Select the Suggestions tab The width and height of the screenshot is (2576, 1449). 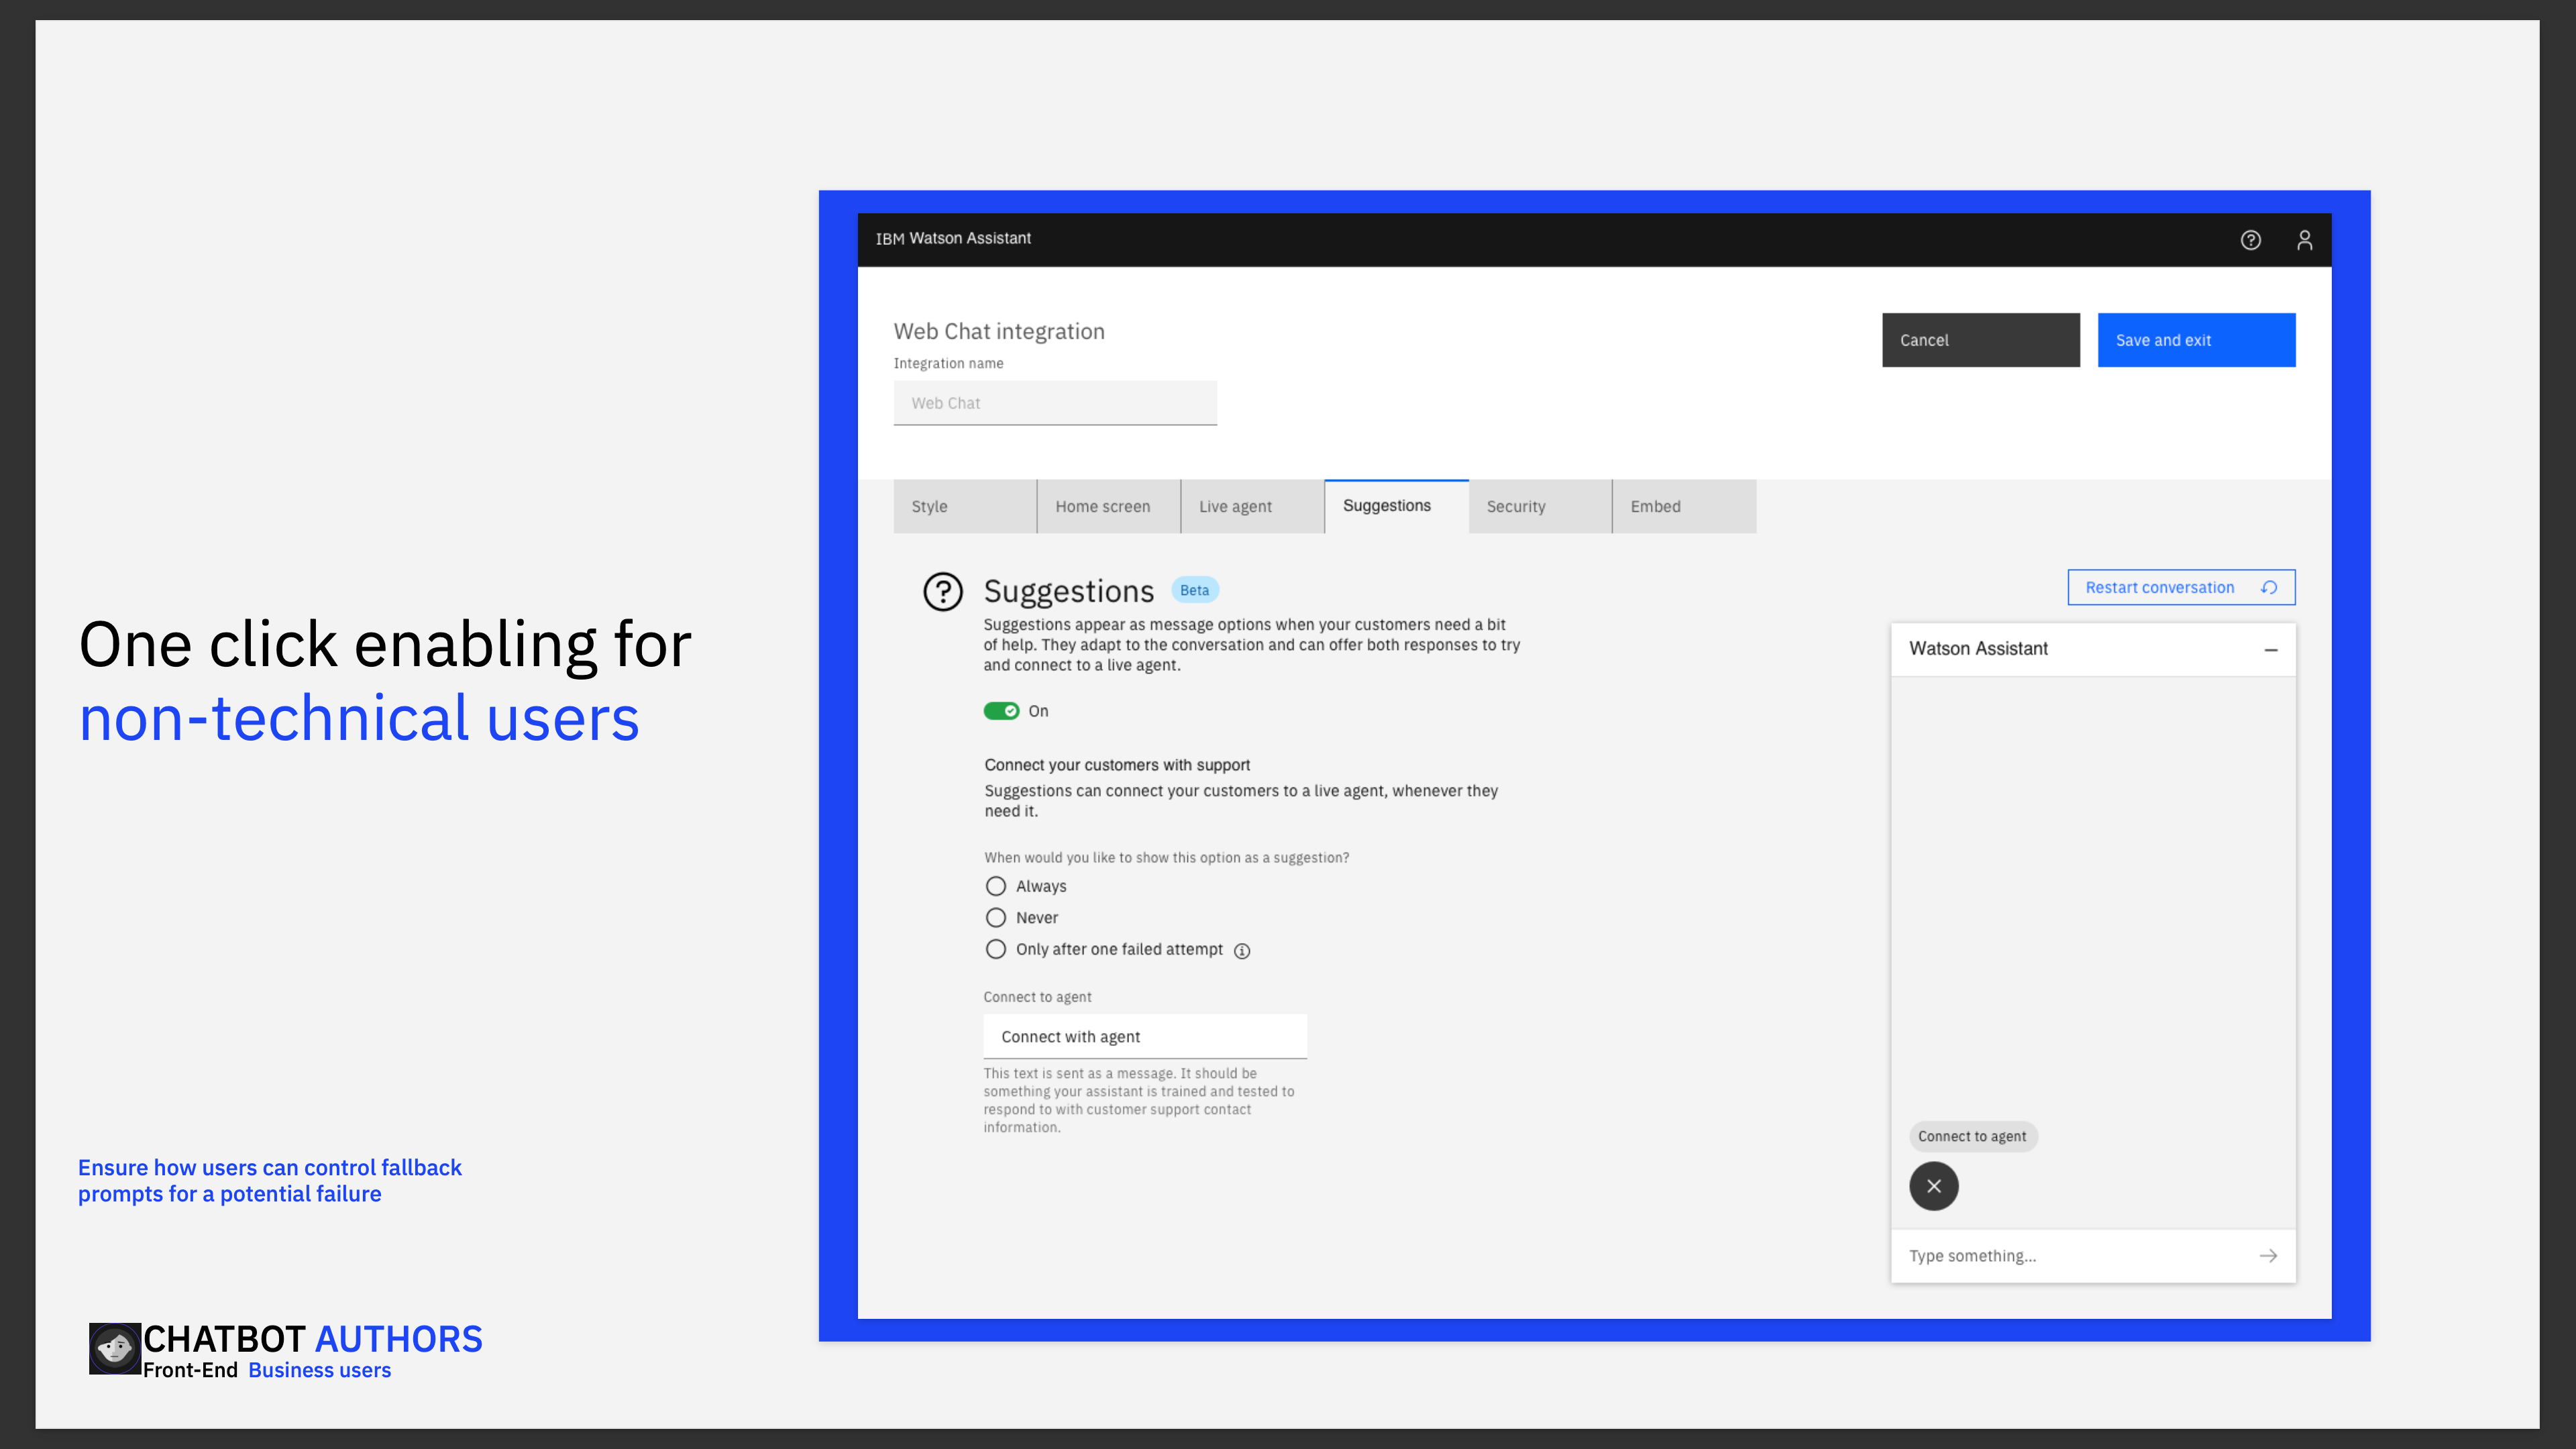pos(1396,506)
